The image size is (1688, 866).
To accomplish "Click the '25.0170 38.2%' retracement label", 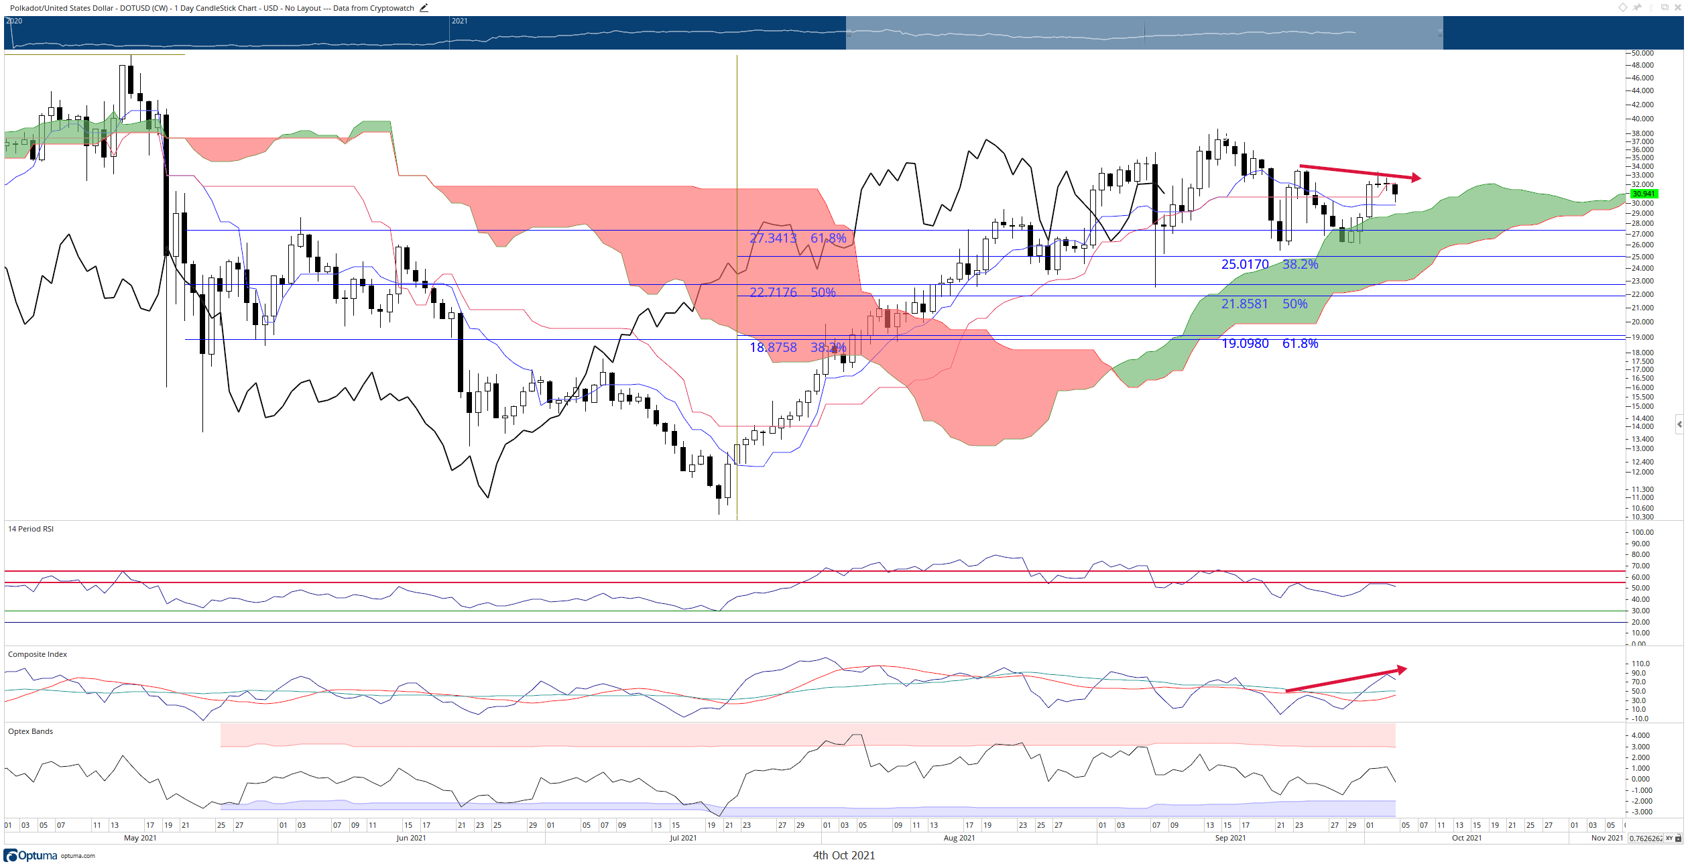I will [x=1270, y=264].
